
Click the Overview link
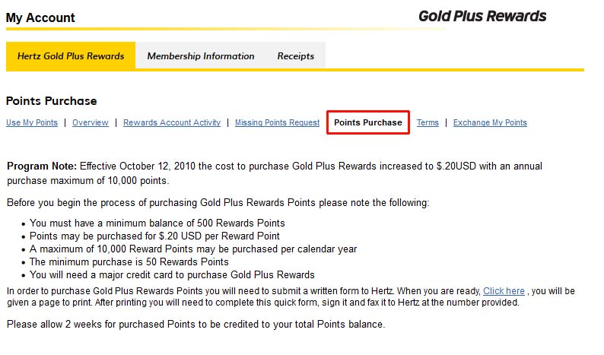tap(91, 122)
